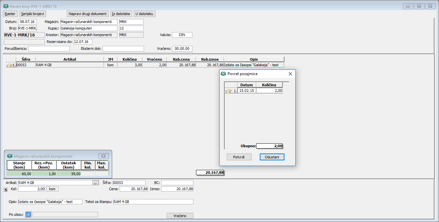Click the Vraćeno button at the bottom
439x222 pixels.
180,215
